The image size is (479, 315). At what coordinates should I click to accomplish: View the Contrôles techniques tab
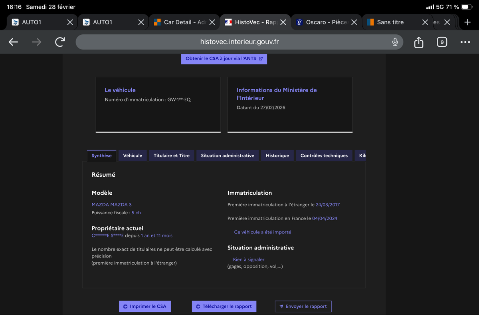(x=324, y=156)
